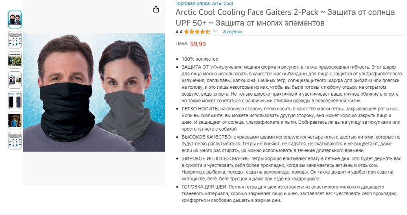
Task: Select the second product thumbnail in the strip
Action: [x=15, y=39]
